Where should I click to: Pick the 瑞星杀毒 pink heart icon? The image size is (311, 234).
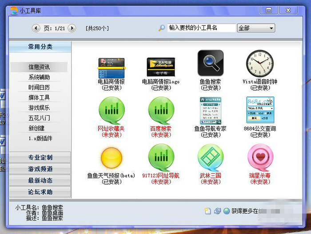(x=260, y=158)
